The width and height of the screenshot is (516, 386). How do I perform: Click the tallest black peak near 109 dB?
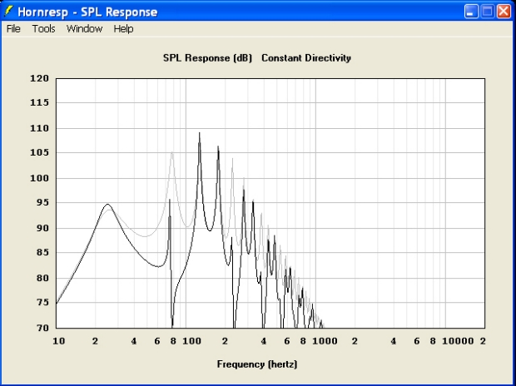200,133
